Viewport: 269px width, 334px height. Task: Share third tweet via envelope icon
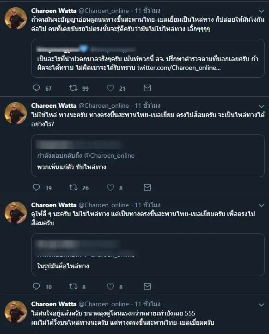[147, 286]
